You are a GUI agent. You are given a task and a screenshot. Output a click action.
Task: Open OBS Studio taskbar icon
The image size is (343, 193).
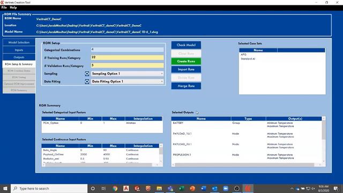[237, 188]
